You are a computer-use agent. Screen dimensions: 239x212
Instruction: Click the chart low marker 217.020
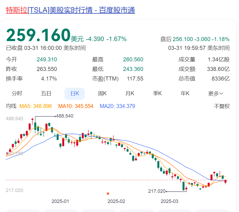[x=157, y=191]
